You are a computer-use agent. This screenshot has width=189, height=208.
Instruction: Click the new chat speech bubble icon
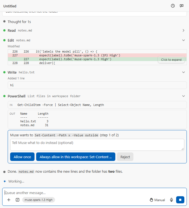click(181, 6)
